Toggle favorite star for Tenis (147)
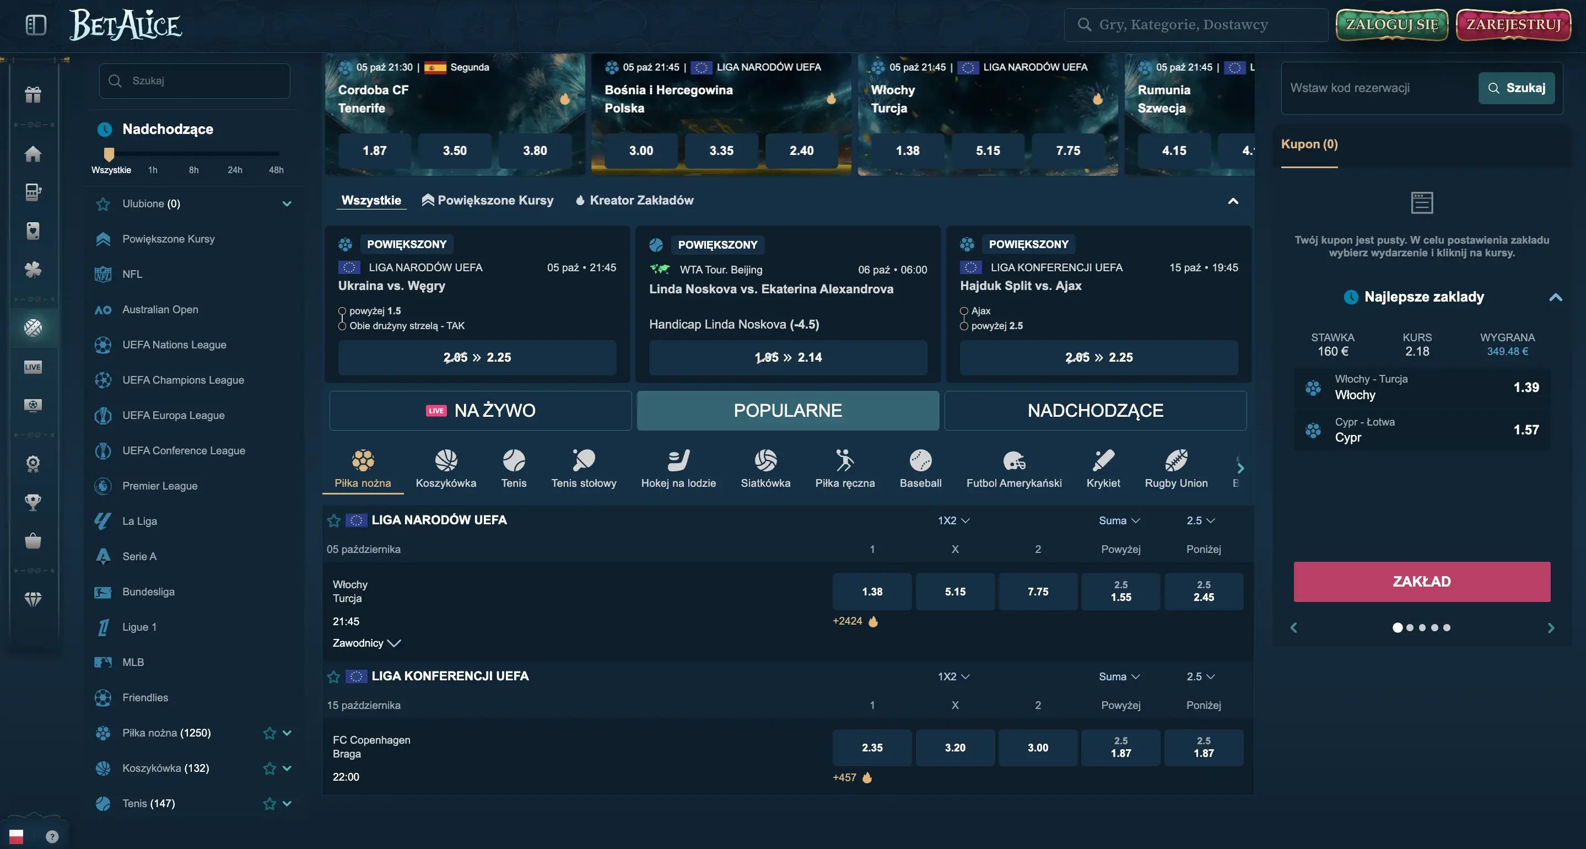 tap(269, 803)
